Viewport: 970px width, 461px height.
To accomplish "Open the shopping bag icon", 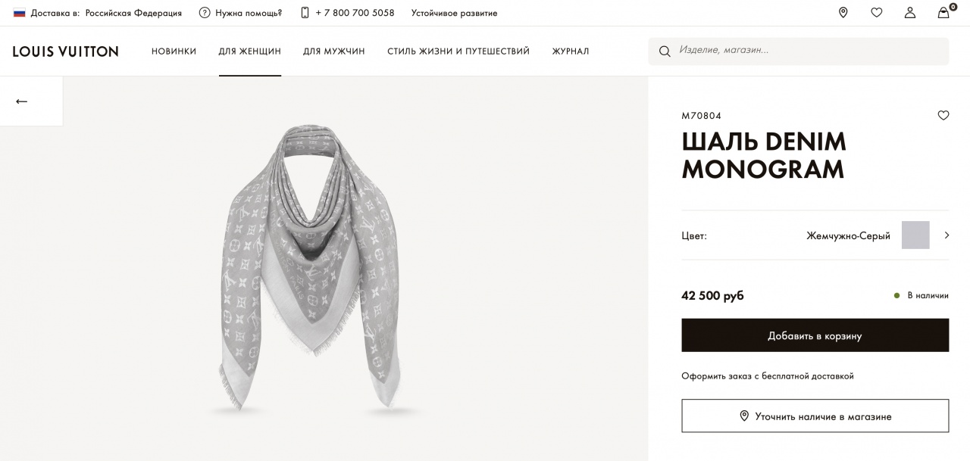I will tap(943, 13).
